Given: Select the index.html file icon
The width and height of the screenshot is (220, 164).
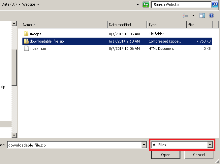Looking at the screenshot, I should coord(26,49).
